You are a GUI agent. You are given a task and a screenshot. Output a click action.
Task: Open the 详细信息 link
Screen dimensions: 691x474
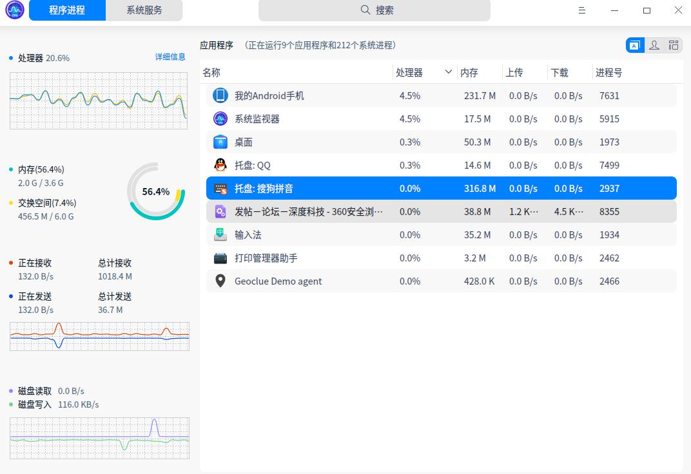click(x=170, y=57)
